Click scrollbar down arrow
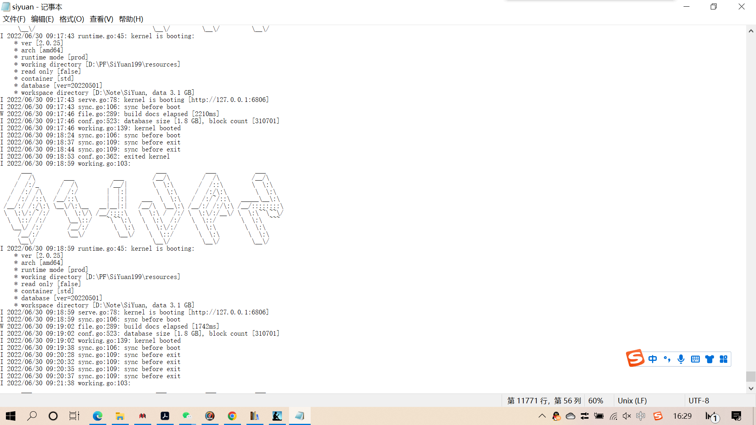 [x=751, y=388]
